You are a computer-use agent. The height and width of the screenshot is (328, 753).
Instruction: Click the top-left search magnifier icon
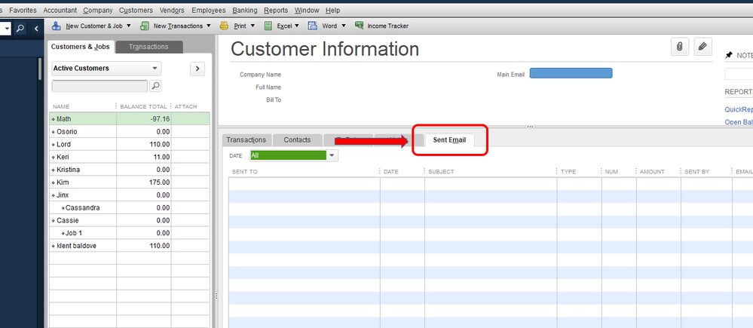click(20, 29)
